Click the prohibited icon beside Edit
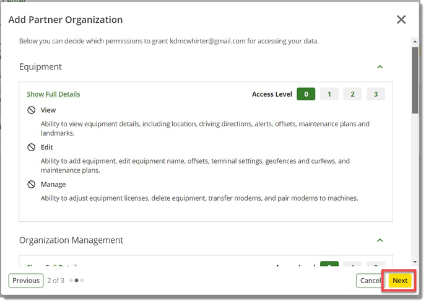 tap(32, 147)
